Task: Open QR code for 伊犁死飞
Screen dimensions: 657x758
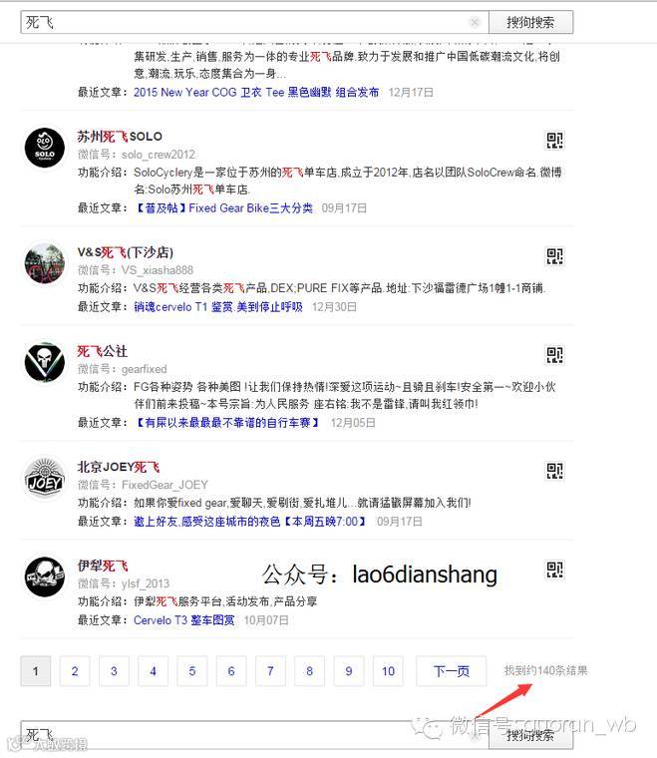Action: click(554, 569)
